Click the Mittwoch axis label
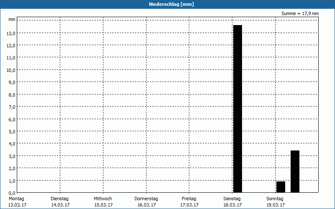Image resolution: width=335 pixels, height=209 pixels. click(x=103, y=199)
